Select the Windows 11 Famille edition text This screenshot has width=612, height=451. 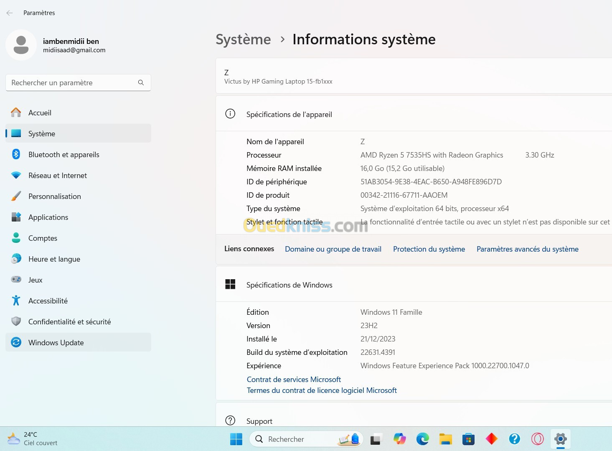point(391,312)
